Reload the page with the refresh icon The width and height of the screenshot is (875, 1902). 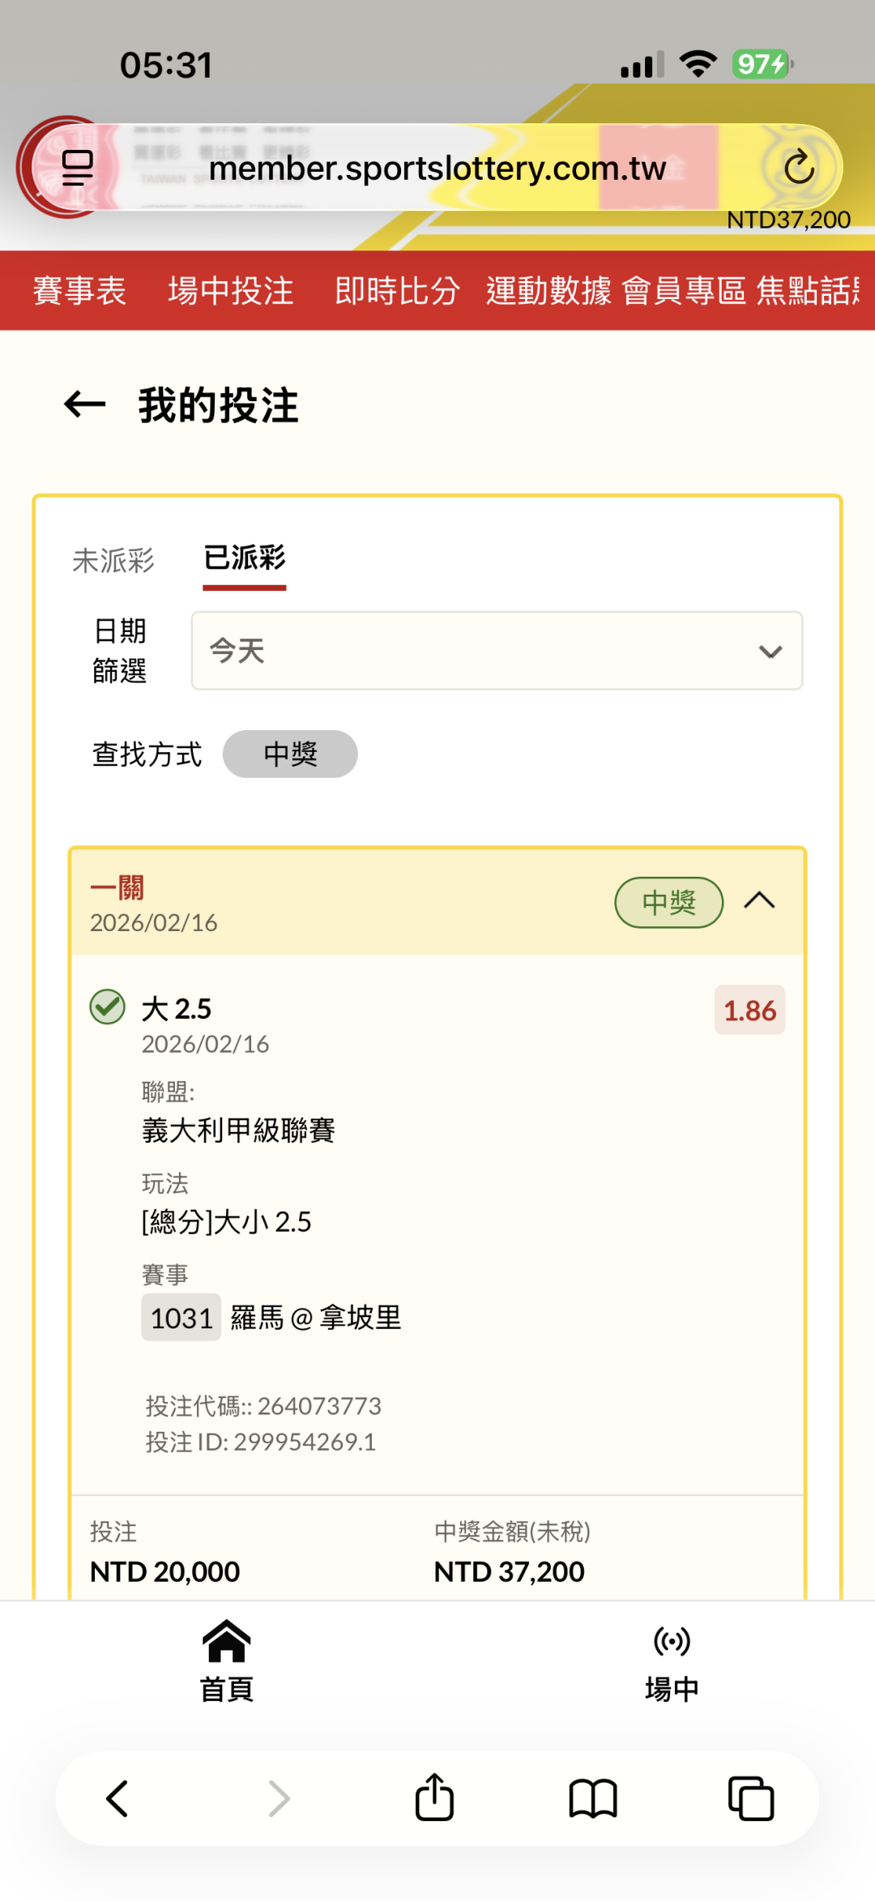798,168
